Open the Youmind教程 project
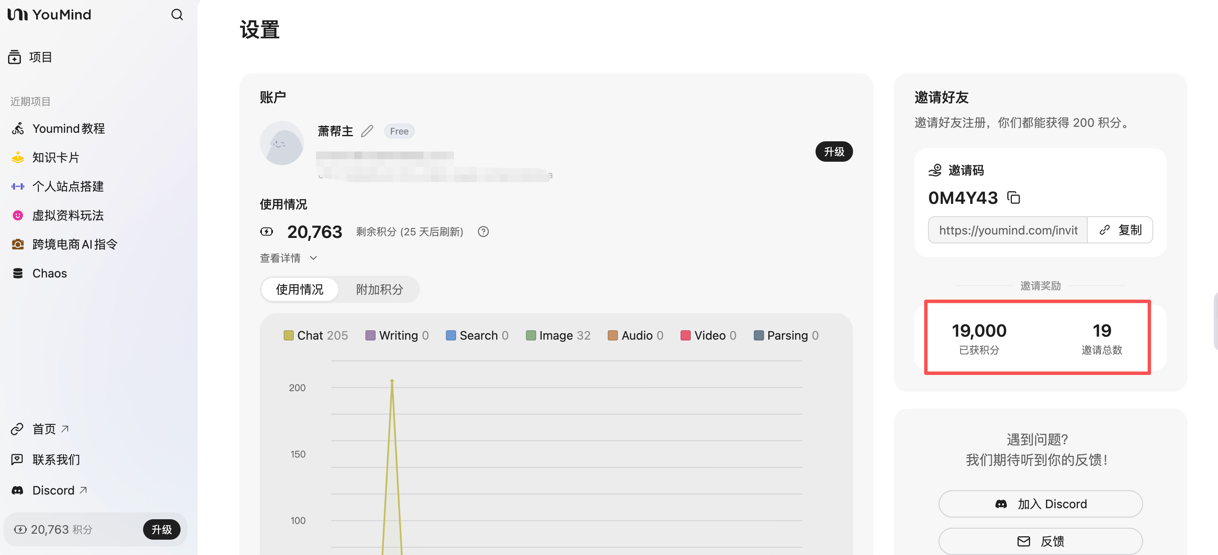The width and height of the screenshot is (1218, 555). (x=58, y=129)
